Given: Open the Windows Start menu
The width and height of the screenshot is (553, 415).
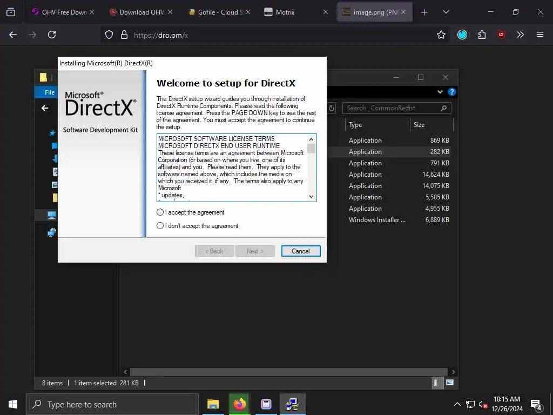Looking at the screenshot, I should pos(13,404).
